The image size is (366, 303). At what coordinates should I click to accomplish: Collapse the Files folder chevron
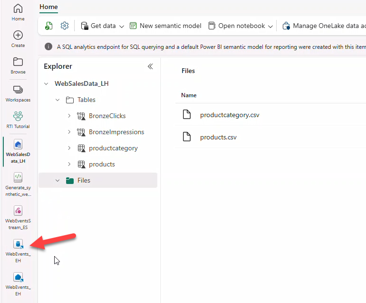tap(58, 181)
